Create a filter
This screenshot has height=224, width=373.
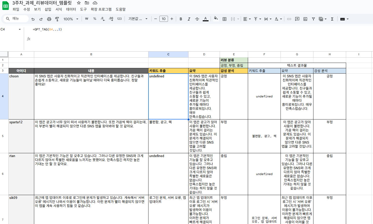point(313,19)
